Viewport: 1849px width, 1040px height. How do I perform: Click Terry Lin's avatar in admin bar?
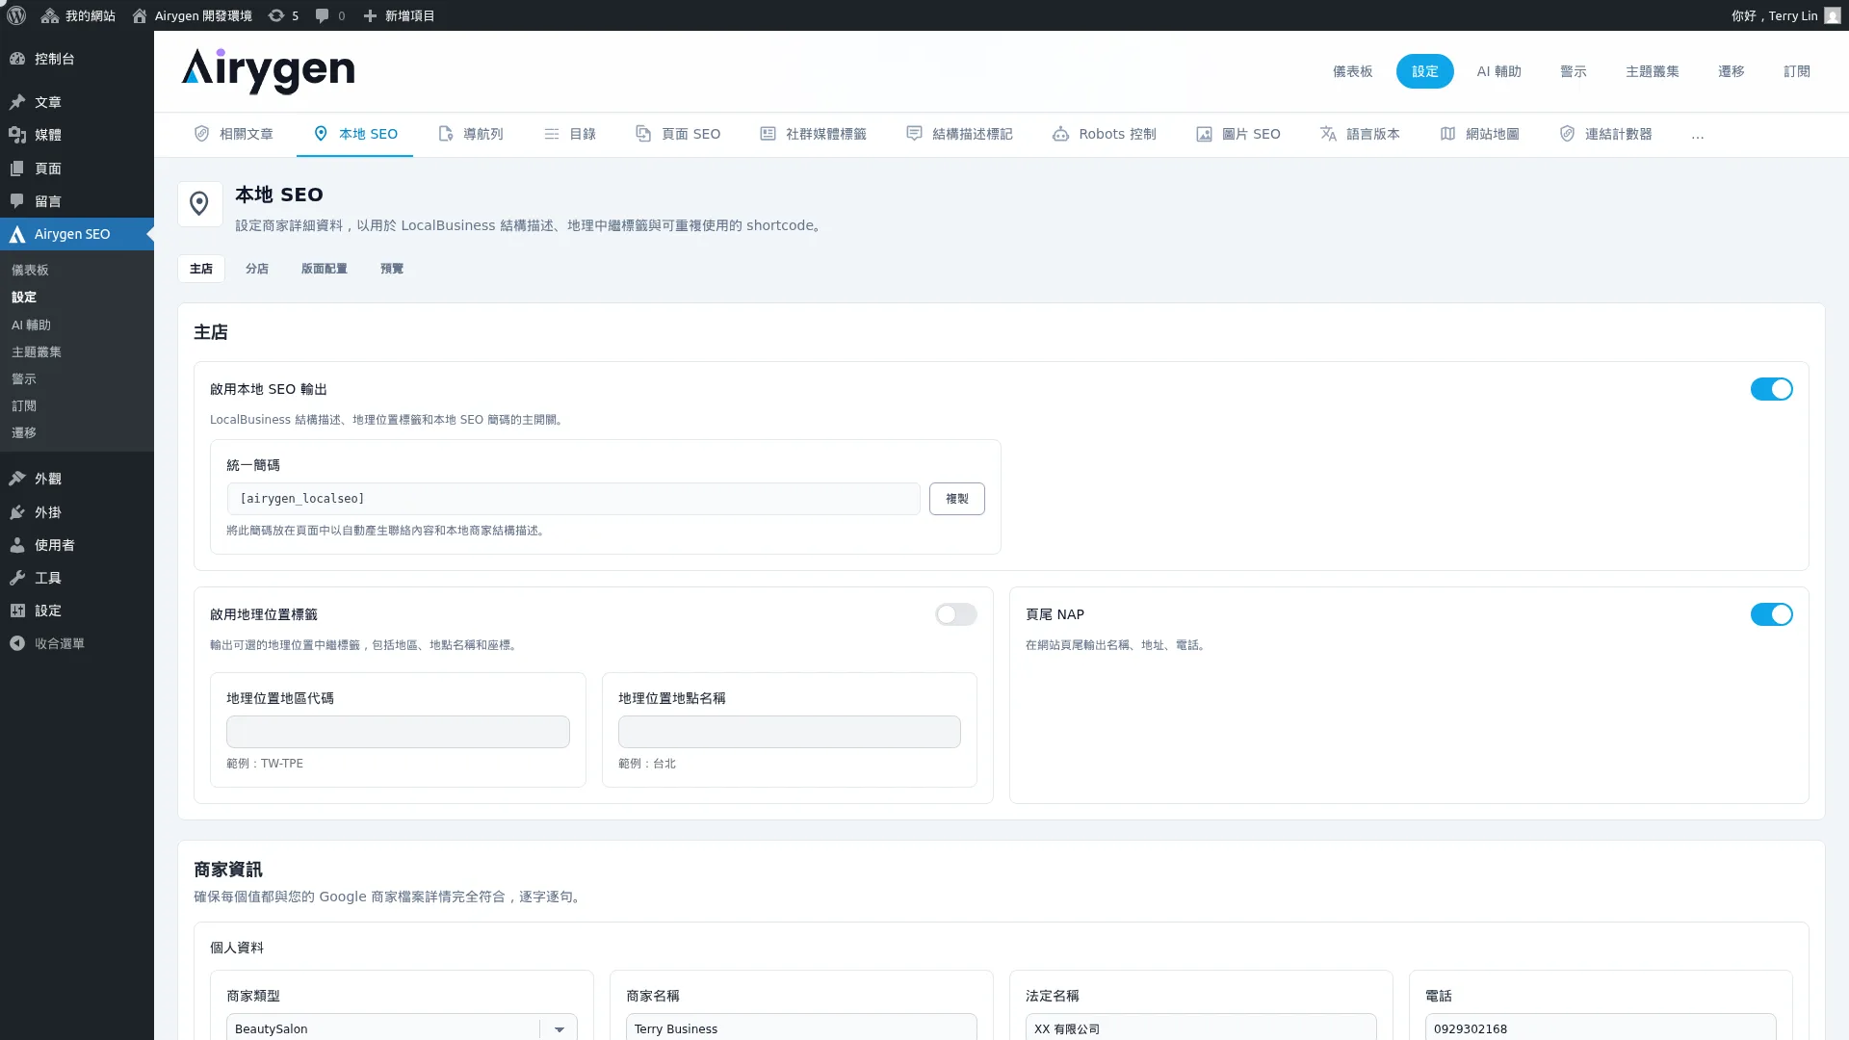point(1833,15)
